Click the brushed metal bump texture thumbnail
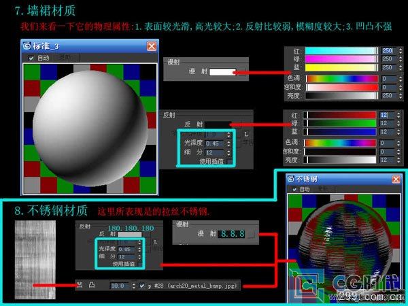This screenshot has height=306, width=408. pyautogui.click(x=35, y=260)
